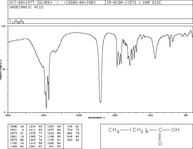Viewport: 193px width, 149px height.
Task: Select peak table entry 646
Action: pyautogui.click(x=73, y=136)
